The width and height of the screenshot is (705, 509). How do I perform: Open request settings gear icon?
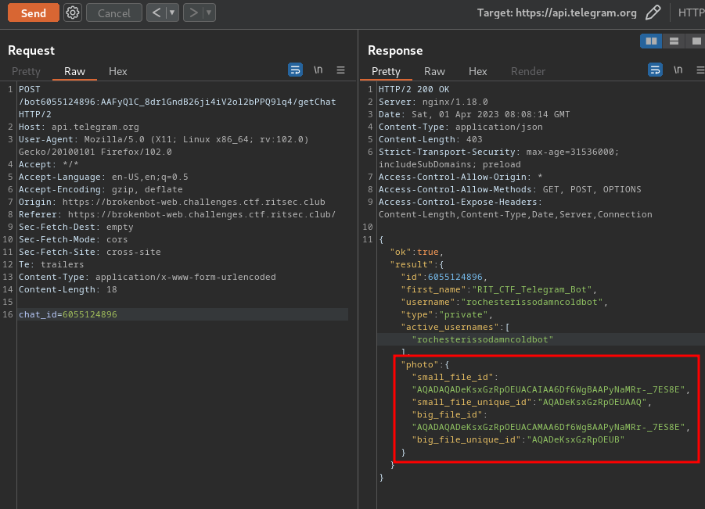[73, 13]
